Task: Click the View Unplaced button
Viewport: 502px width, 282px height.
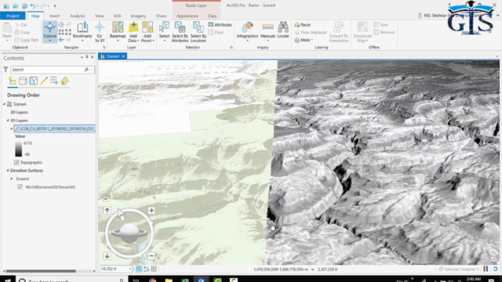Action: 311,32
